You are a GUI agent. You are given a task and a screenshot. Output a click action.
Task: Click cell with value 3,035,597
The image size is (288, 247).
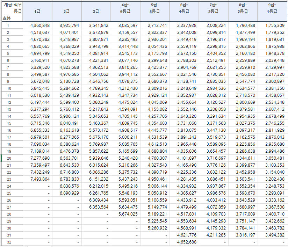[x=125, y=26]
